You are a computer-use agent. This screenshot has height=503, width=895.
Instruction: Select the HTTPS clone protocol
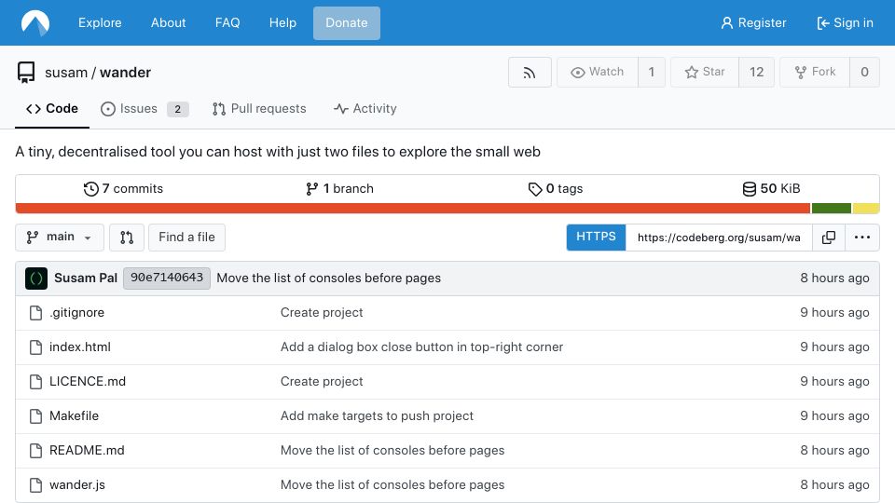596,238
